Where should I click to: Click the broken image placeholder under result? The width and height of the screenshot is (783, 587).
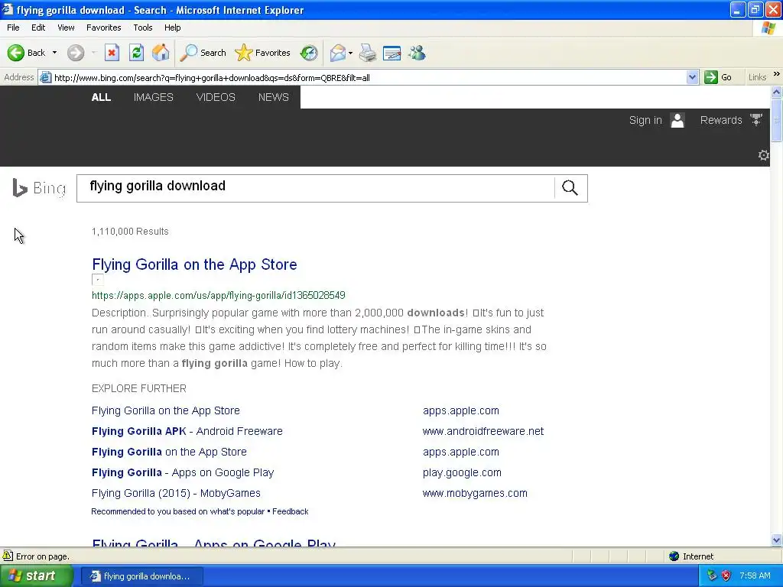pyautogui.click(x=98, y=280)
